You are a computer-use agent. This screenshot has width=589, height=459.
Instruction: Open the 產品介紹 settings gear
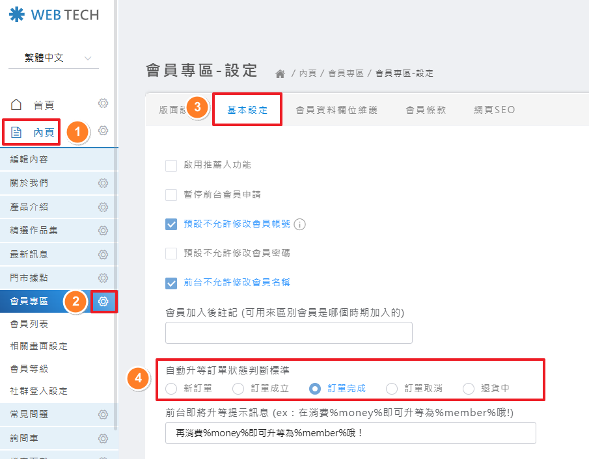pyautogui.click(x=103, y=207)
